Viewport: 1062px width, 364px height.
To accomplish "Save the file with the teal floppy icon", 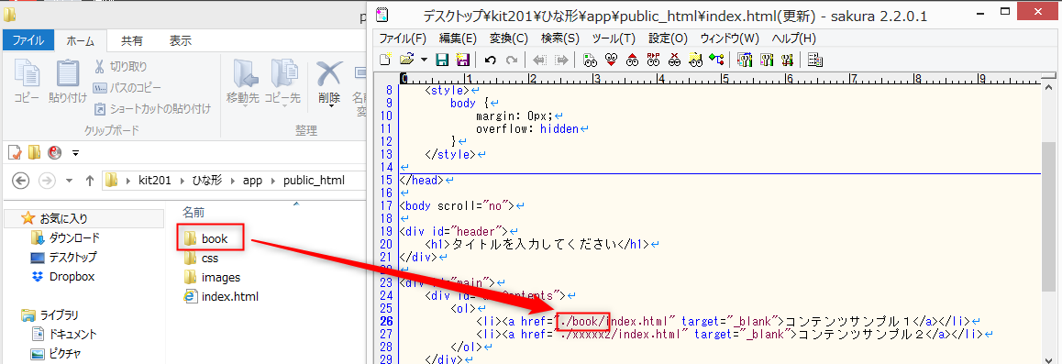I will (442, 60).
